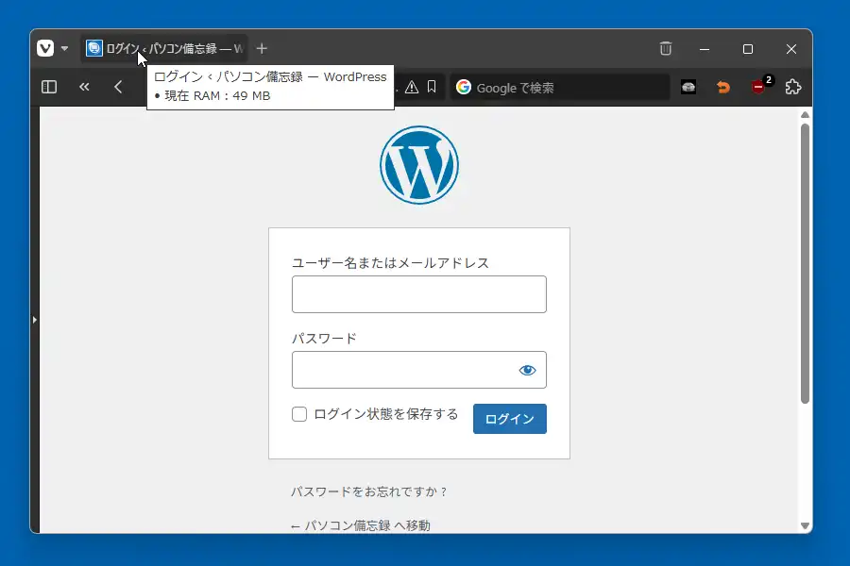Open the パスワードをお忘れですか link
Image resolution: width=850 pixels, height=566 pixels.
368,491
